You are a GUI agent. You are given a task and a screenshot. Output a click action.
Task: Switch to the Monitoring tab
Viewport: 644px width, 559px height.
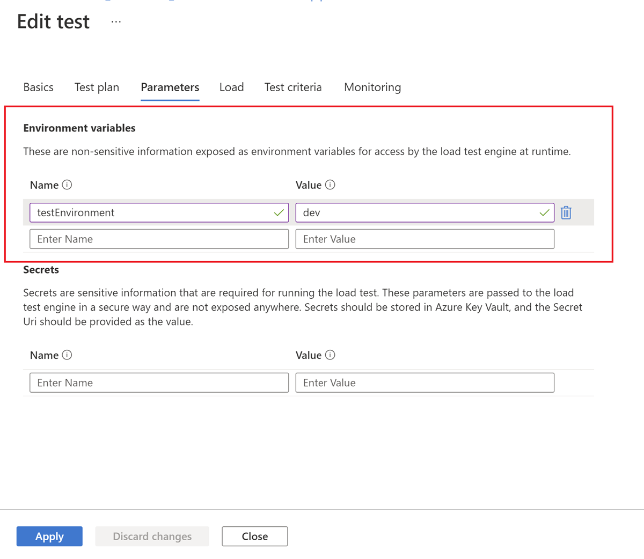372,87
